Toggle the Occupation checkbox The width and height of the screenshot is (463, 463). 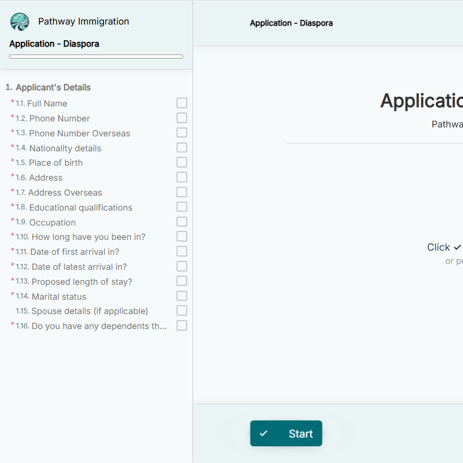(182, 222)
